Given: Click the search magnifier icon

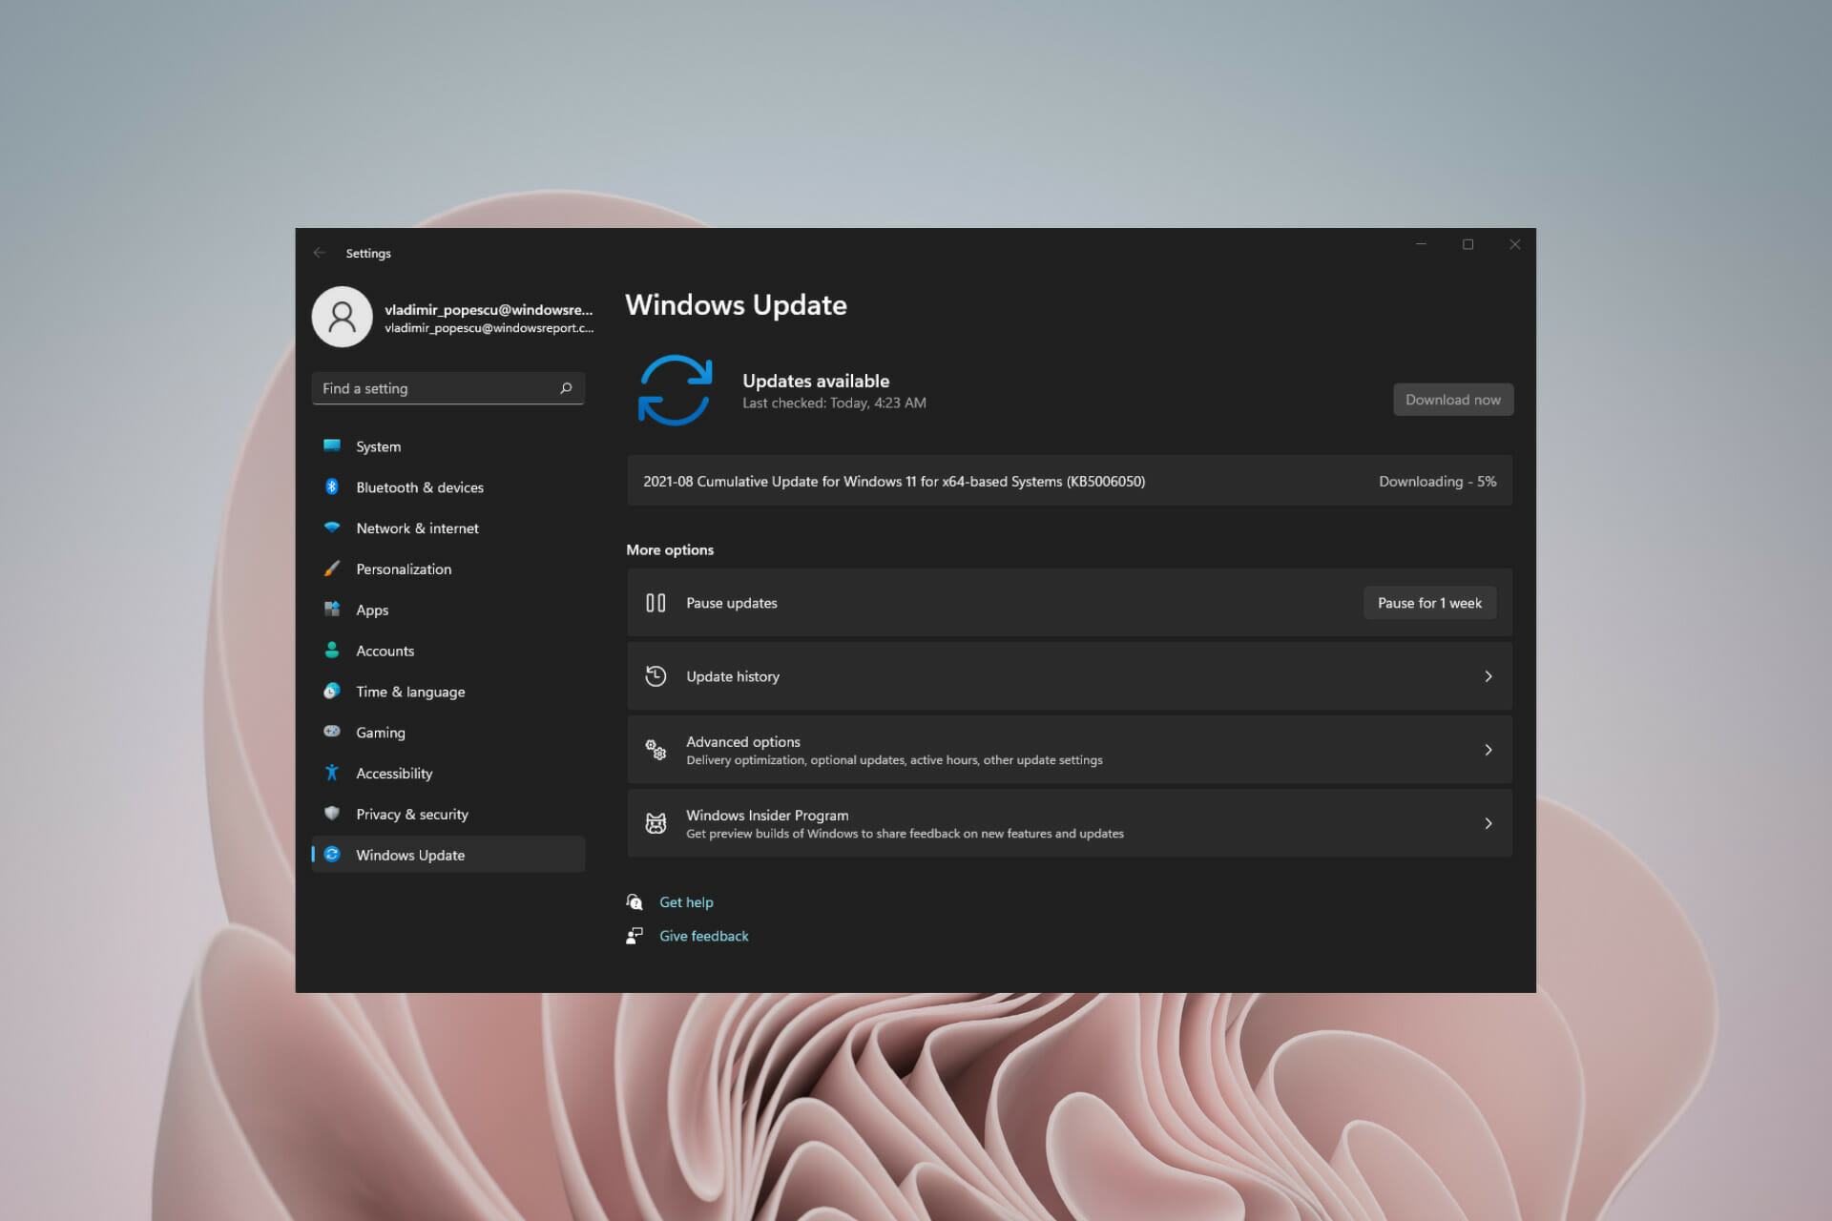Looking at the screenshot, I should [566, 388].
